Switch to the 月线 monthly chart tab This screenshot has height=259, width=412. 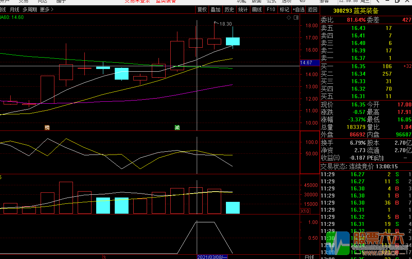[x=14, y=9]
